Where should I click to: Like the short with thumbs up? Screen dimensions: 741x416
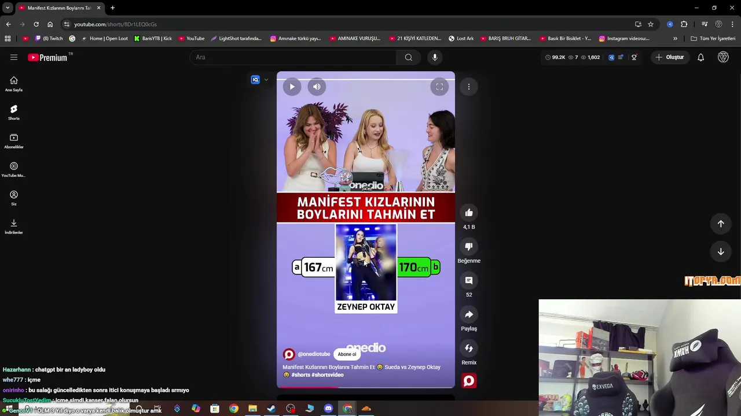point(469,213)
